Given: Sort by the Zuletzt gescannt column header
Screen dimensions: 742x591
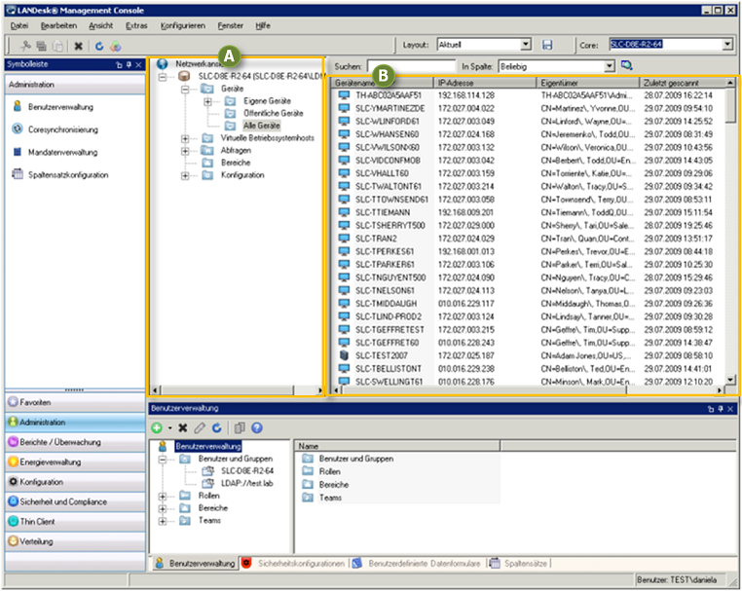Looking at the screenshot, I should click(682, 83).
